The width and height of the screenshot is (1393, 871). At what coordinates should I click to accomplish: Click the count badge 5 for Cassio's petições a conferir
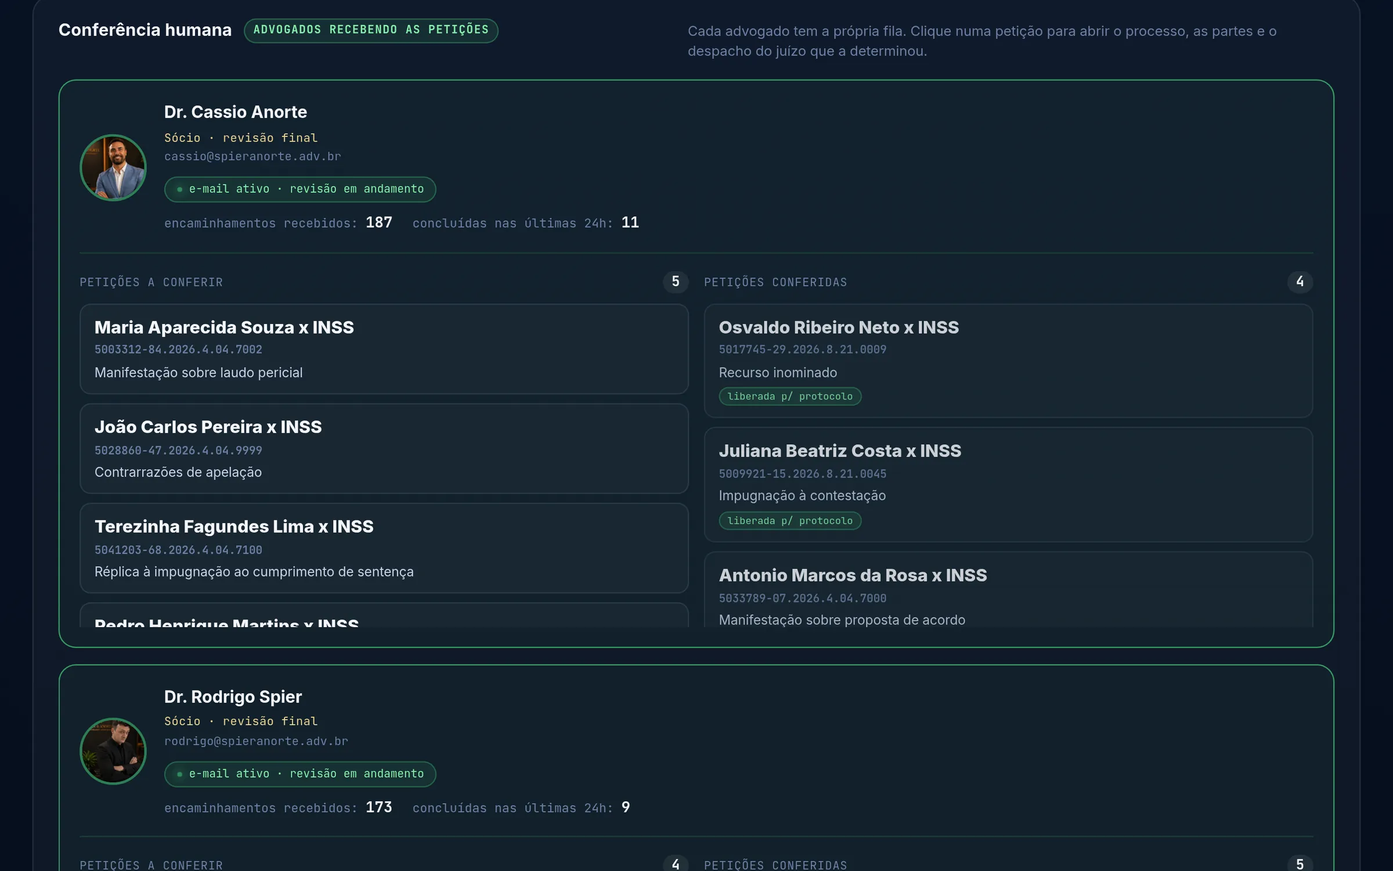676,282
